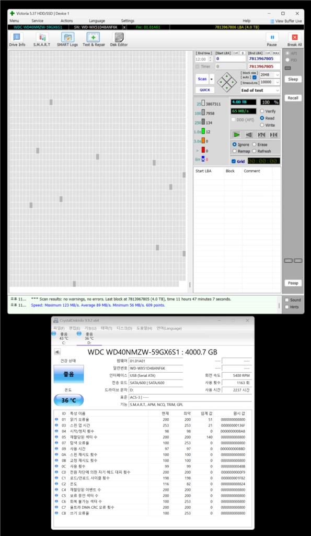Screen dimensions: 311x536
Task: Open the Disk Editor panel
Action: click(119, 39)
